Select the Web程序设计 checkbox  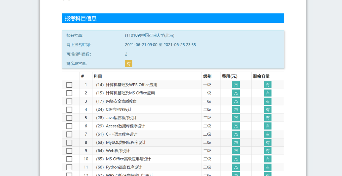coord(69,151)
